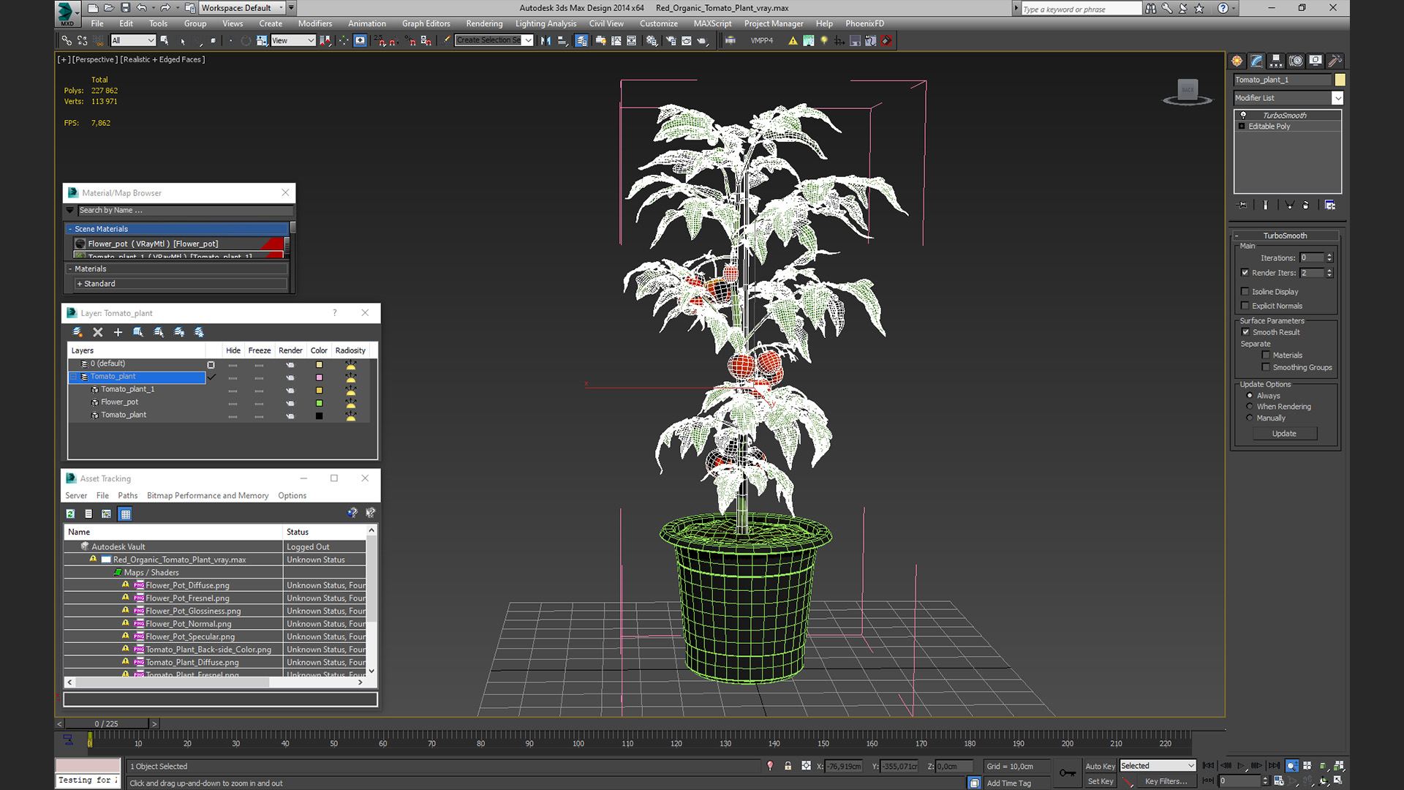
Task: Click the Undo arrow in title bar
Action: [142, 8]
